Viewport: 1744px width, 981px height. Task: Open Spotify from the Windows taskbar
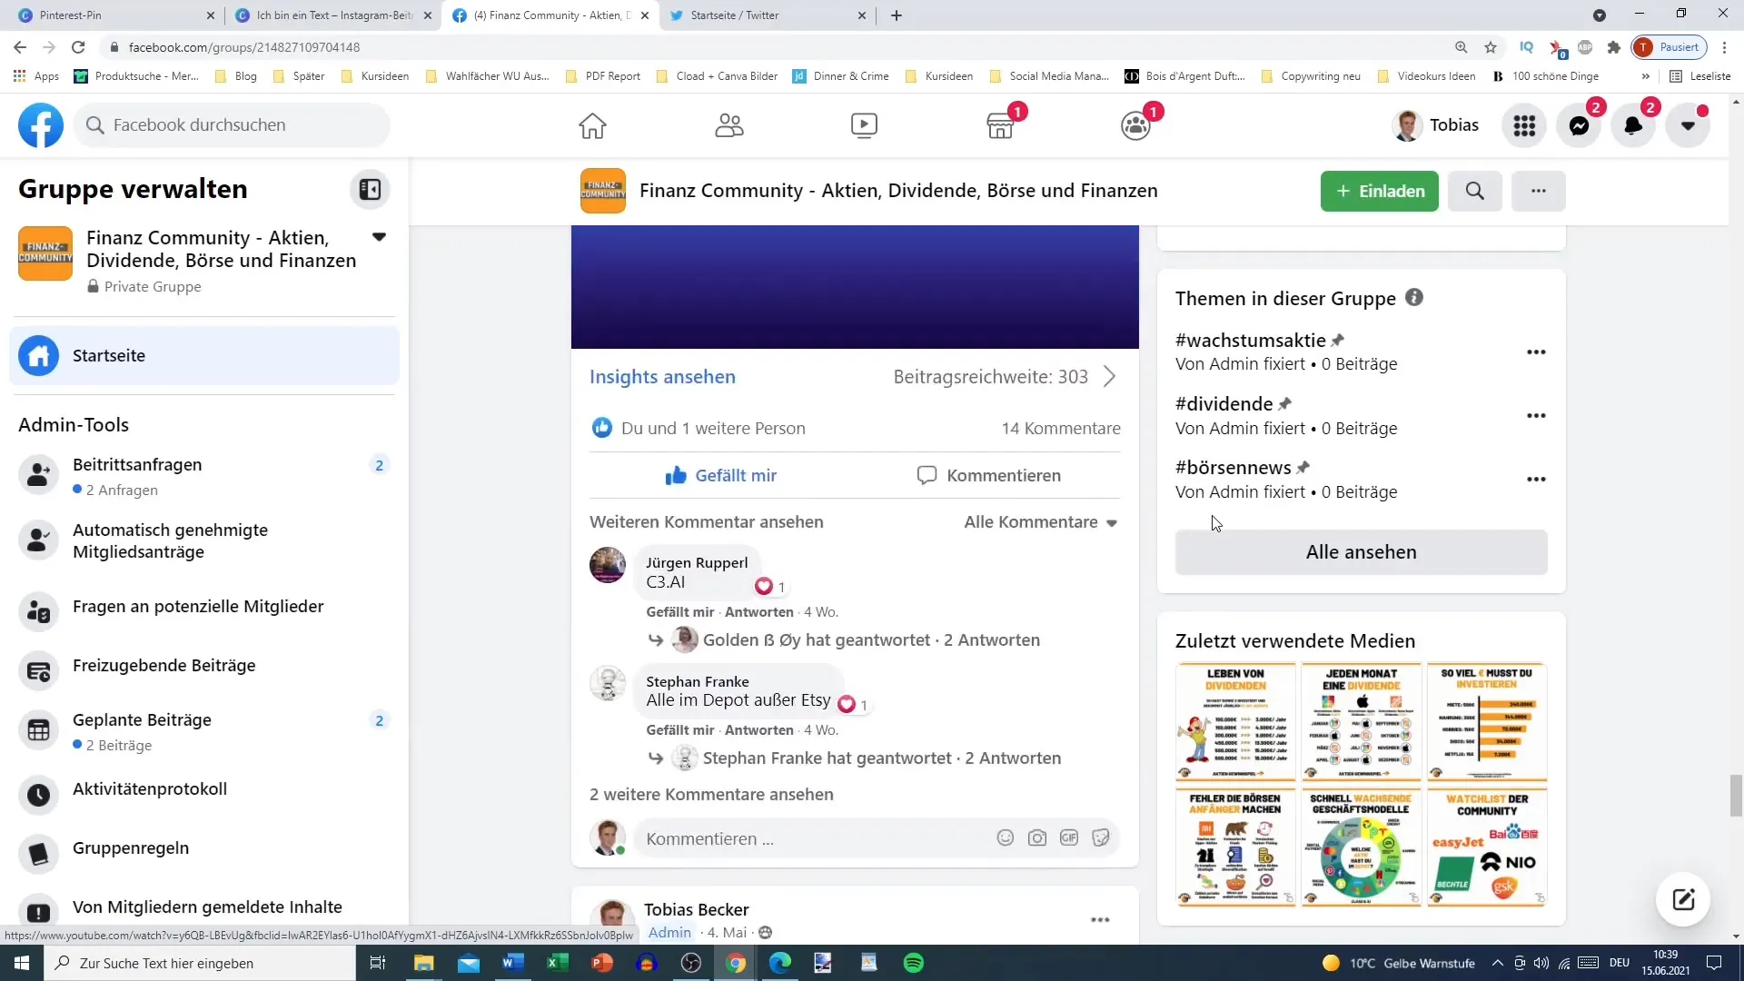click(913, 963)
